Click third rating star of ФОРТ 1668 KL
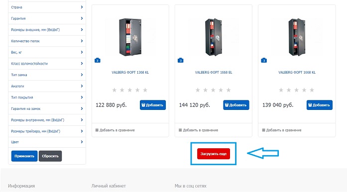 [296, 90]
